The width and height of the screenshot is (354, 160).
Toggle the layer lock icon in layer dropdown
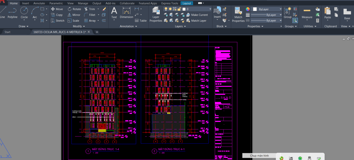click(179, 9)
